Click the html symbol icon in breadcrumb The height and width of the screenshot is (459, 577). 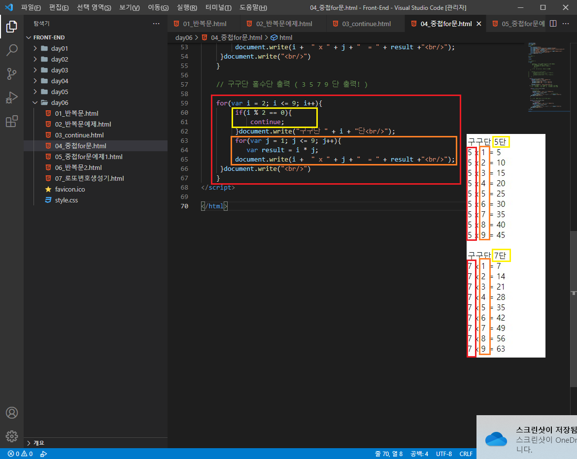pos(274,37)
